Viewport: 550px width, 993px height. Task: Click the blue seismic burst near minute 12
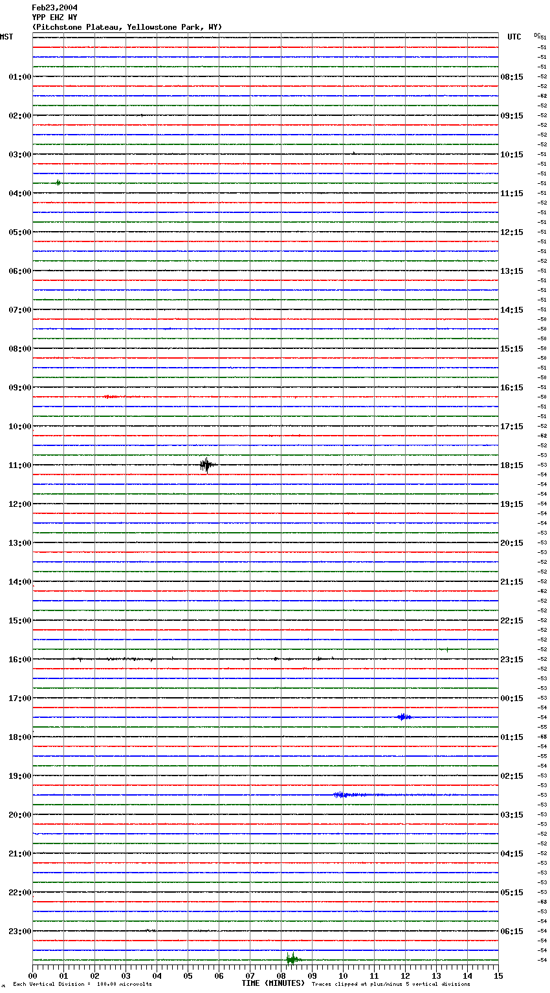[x=404, y=717]
